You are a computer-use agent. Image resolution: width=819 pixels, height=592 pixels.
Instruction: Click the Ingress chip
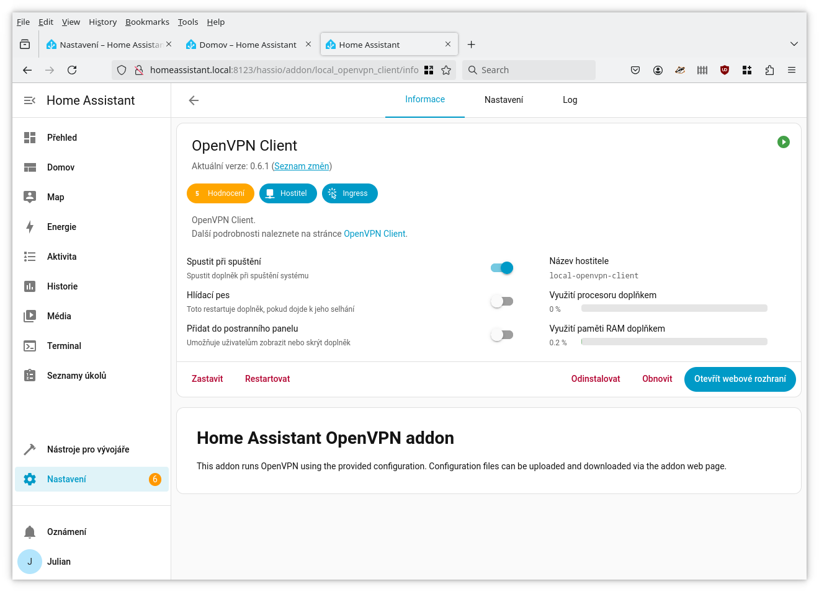coord(350,193)
